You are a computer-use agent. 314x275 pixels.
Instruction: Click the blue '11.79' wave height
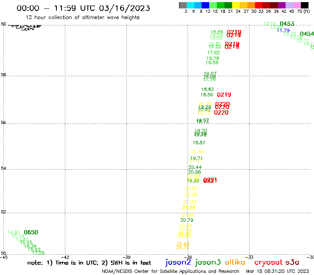[x=283, y=30]
